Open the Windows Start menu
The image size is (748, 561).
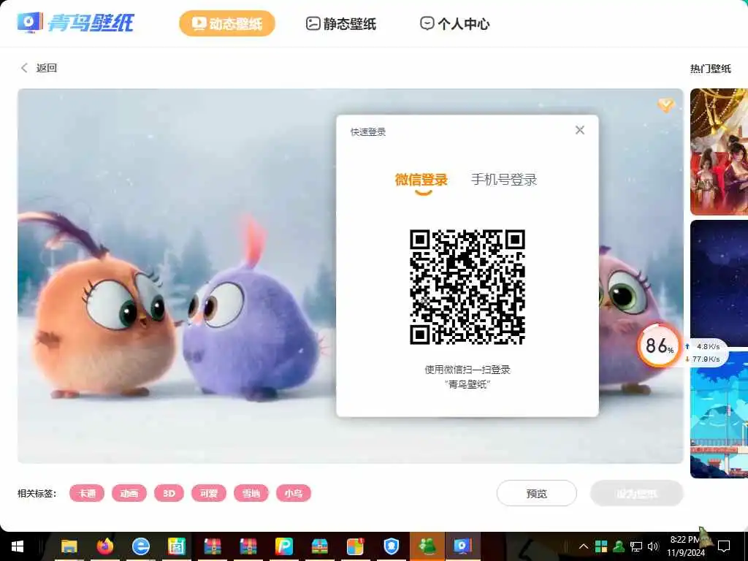pos(18,546)
